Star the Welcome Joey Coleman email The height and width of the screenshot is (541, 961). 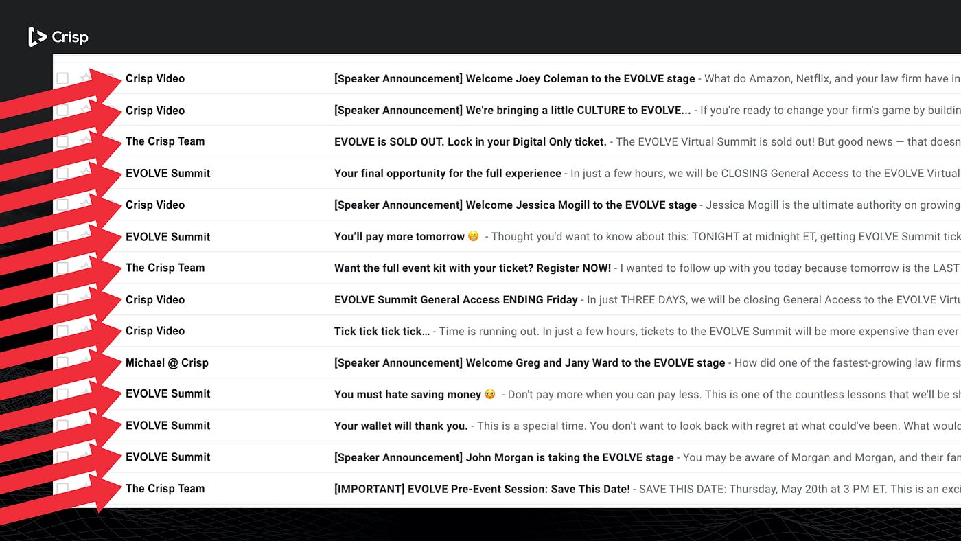pyautogui.click(x=85, y=77)
